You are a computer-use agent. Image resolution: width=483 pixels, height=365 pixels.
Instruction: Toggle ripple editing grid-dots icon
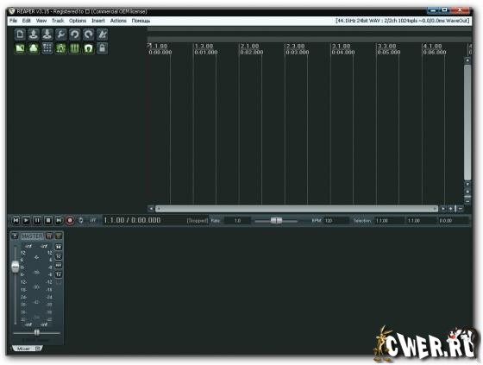47,48
